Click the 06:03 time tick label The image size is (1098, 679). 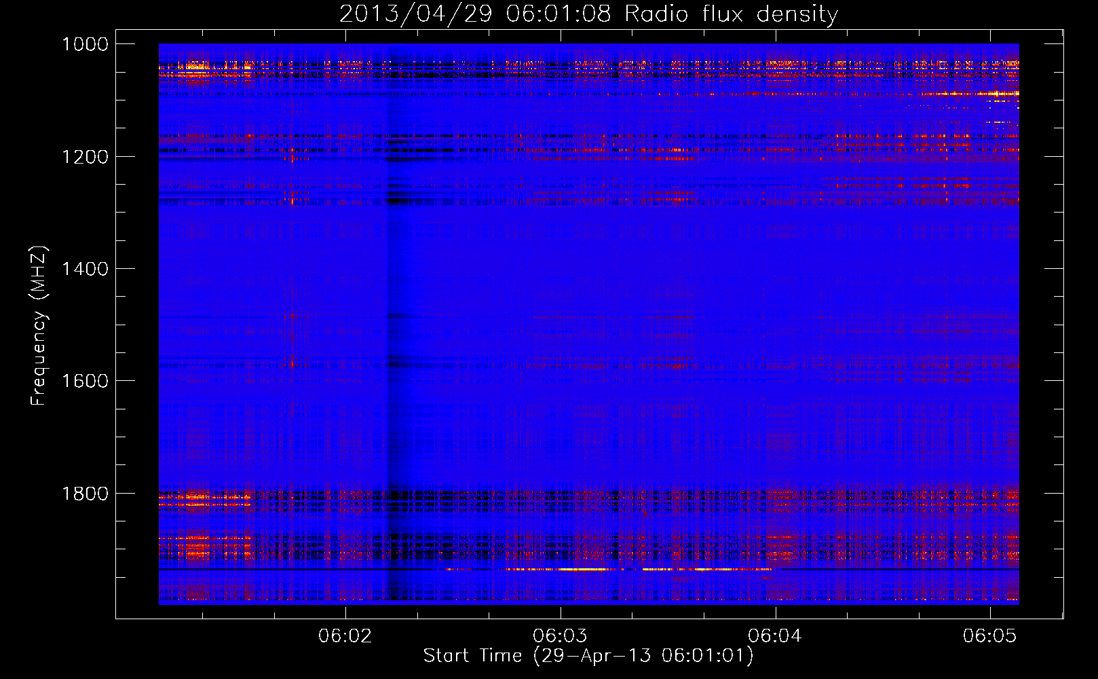pos(561,636)
